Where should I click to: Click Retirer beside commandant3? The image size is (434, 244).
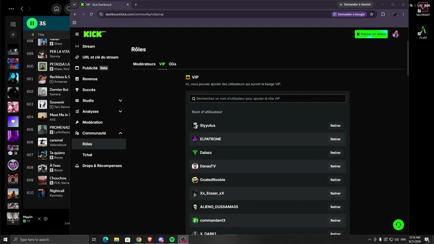[x=335, y=221]
